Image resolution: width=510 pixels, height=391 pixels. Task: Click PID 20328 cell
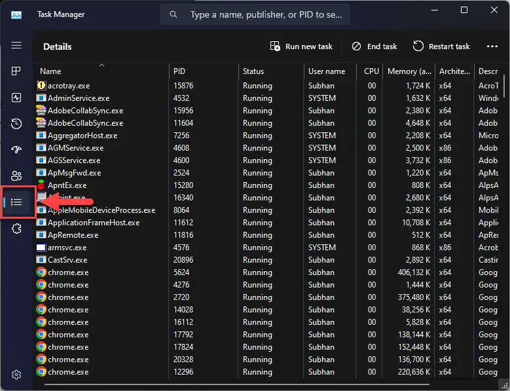(183, 359)
